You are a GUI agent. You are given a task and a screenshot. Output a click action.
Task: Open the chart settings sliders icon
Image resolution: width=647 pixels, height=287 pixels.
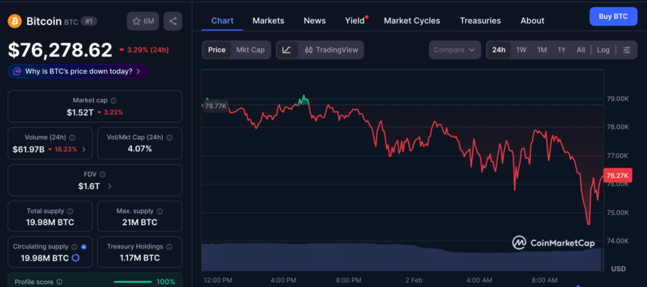[x=626, y=50]
